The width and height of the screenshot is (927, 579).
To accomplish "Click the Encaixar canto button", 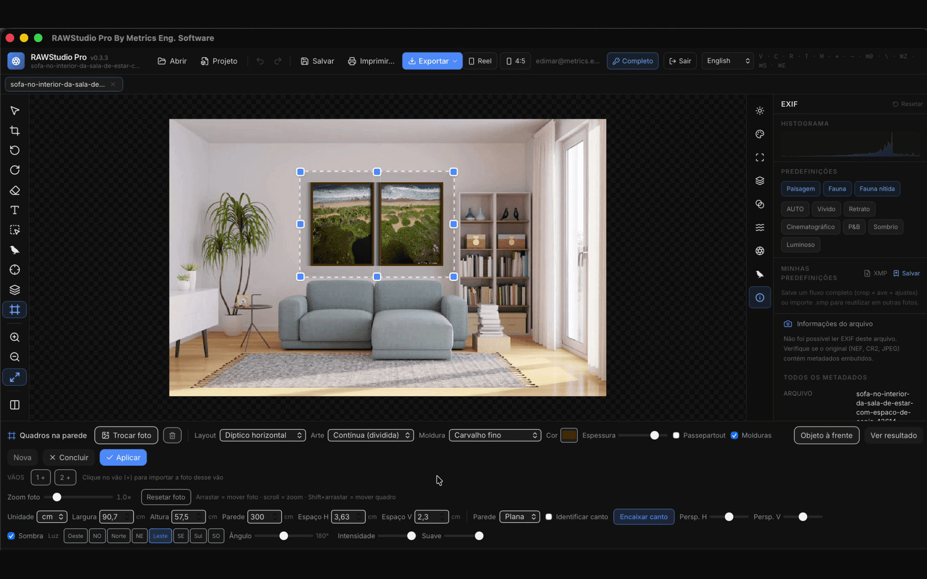I will coord(644,517).
